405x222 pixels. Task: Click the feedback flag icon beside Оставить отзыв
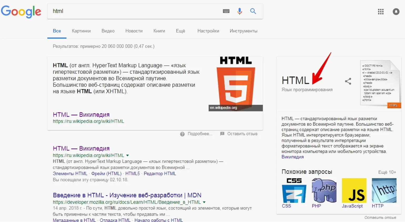pos(222,134)
